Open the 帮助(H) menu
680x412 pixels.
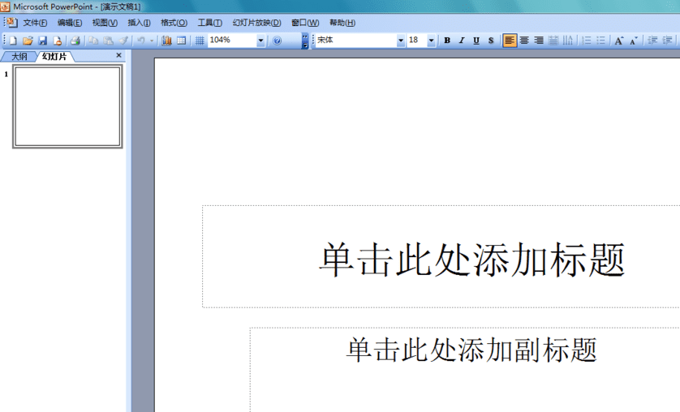(342, 23)
